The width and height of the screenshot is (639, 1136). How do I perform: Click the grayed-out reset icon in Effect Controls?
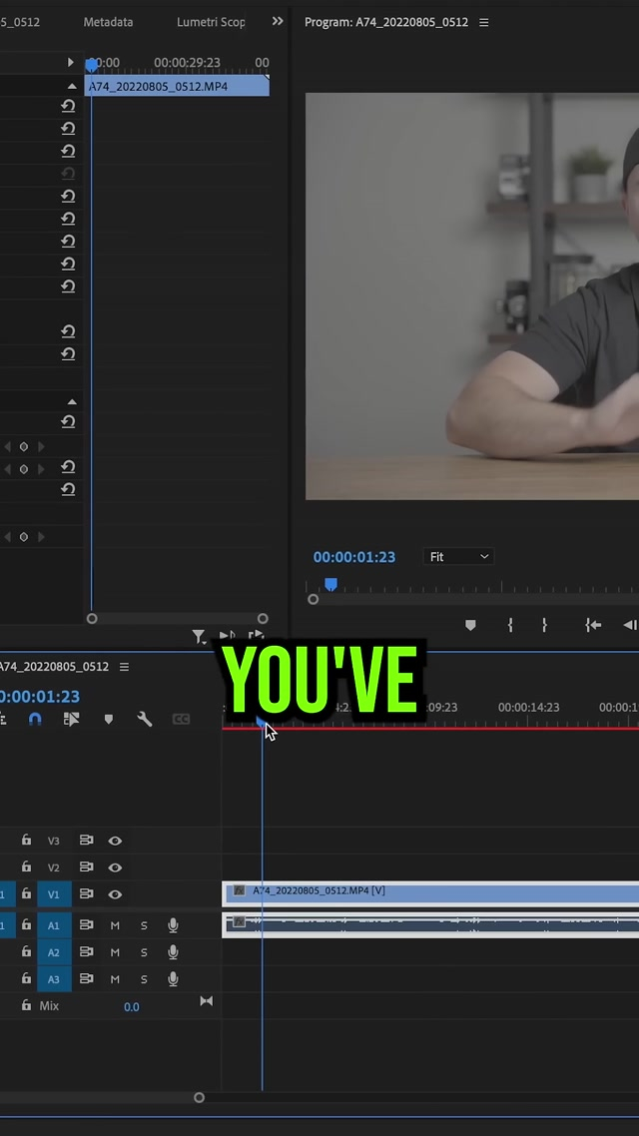(x=68, y=173)
